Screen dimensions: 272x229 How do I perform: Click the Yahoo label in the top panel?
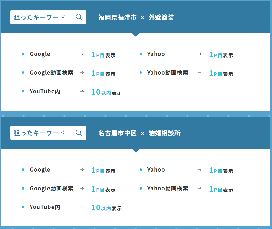click(156, 54)
